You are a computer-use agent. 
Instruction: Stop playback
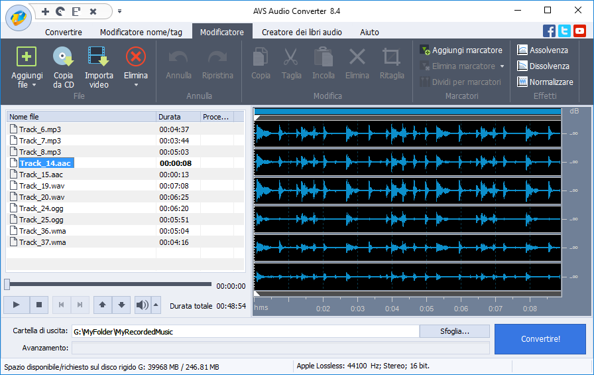click(x=38, y=305)
